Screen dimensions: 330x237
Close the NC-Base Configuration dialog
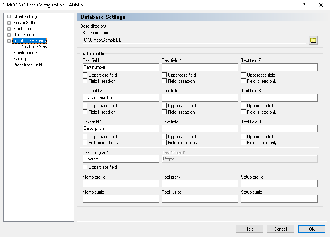321,5
